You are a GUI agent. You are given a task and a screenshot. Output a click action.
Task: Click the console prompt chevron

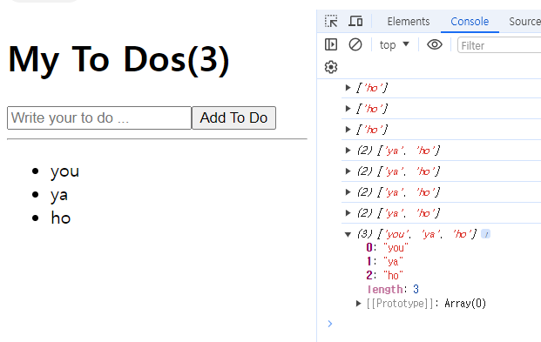(330, 324)
